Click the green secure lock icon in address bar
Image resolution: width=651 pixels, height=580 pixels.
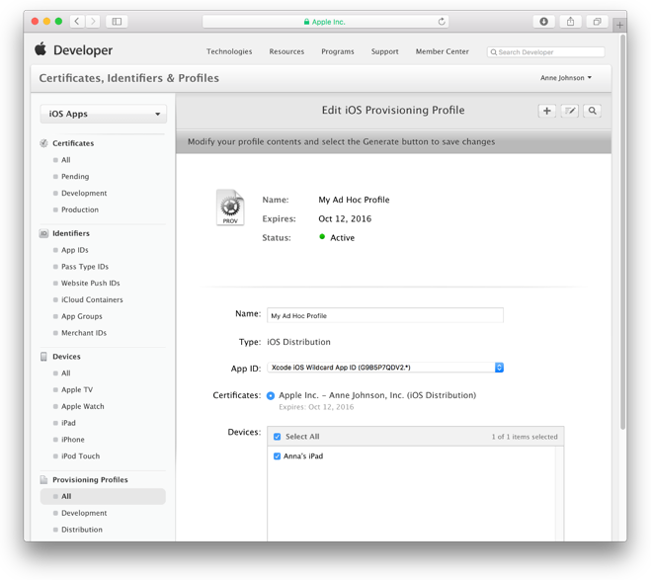[x=306, y=22]
